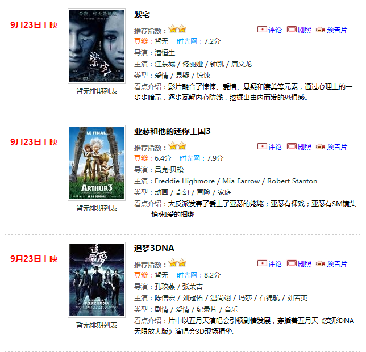Click the 评论 comment icon for 紫宅
The width and height of the screenshot is (366, 352).
click(x=262, y=30)
